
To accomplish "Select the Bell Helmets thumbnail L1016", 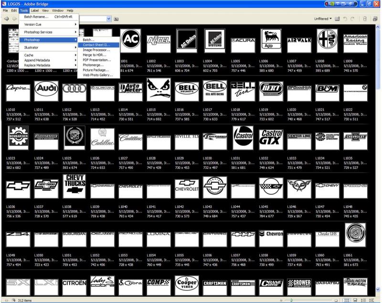I will [x=187, y=91].
